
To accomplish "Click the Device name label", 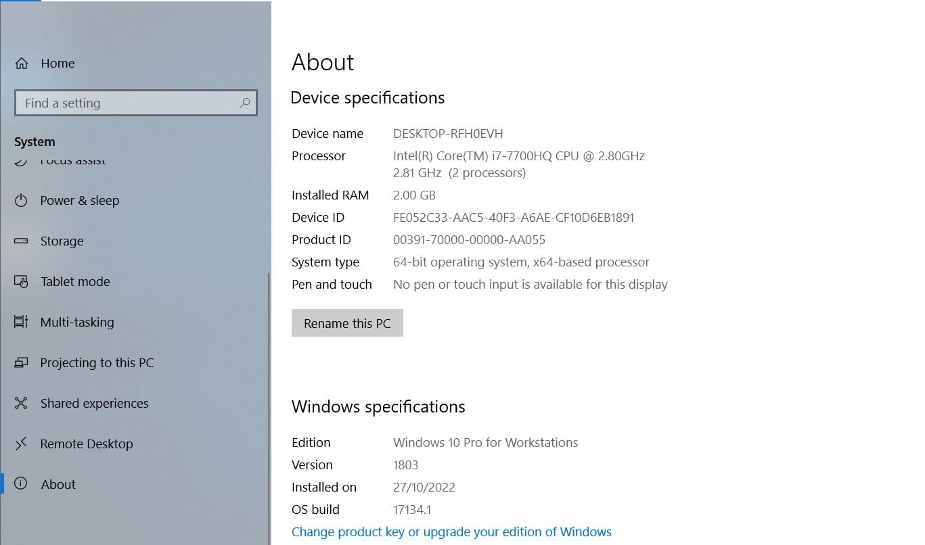I will pos(328,133).
